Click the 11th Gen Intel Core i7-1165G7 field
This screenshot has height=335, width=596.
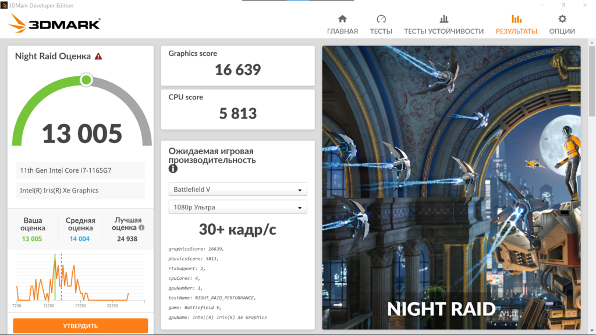[80, 170]
